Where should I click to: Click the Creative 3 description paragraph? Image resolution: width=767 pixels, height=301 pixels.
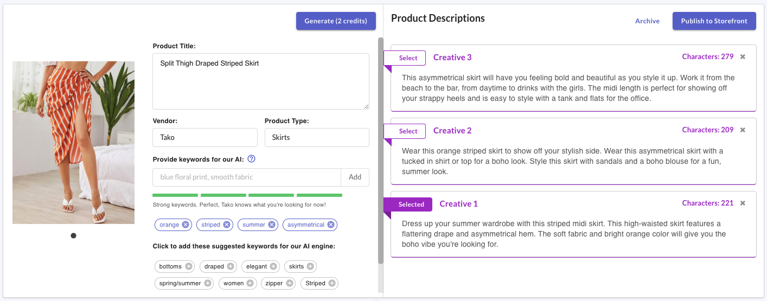click(x=568, y=88)
